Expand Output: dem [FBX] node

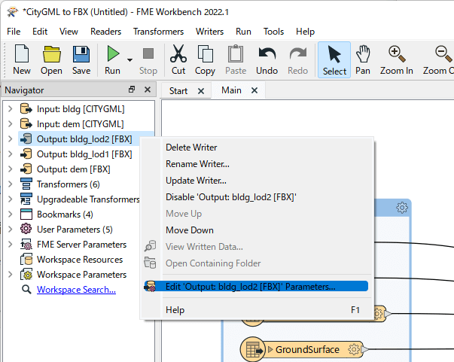(10, 169)
